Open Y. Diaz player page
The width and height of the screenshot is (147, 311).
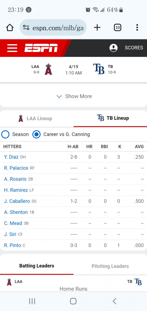click(11, 157)
